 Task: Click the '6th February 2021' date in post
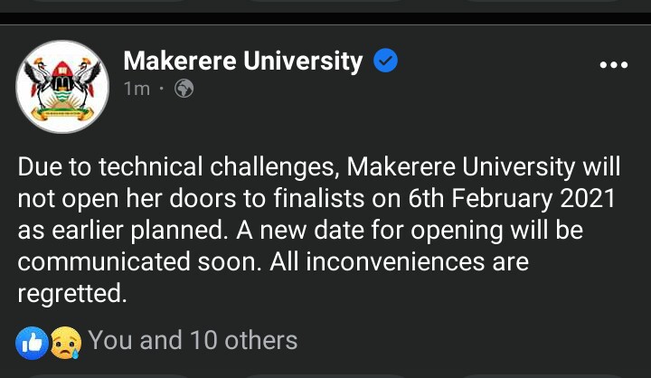point(512,199)
